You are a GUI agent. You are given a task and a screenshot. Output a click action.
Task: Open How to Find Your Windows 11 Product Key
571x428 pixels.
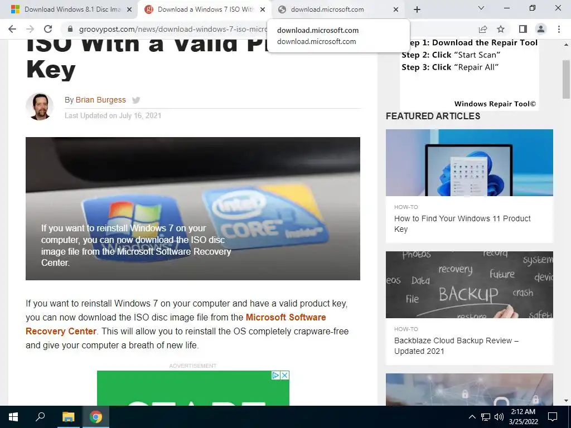coord(462,223)
